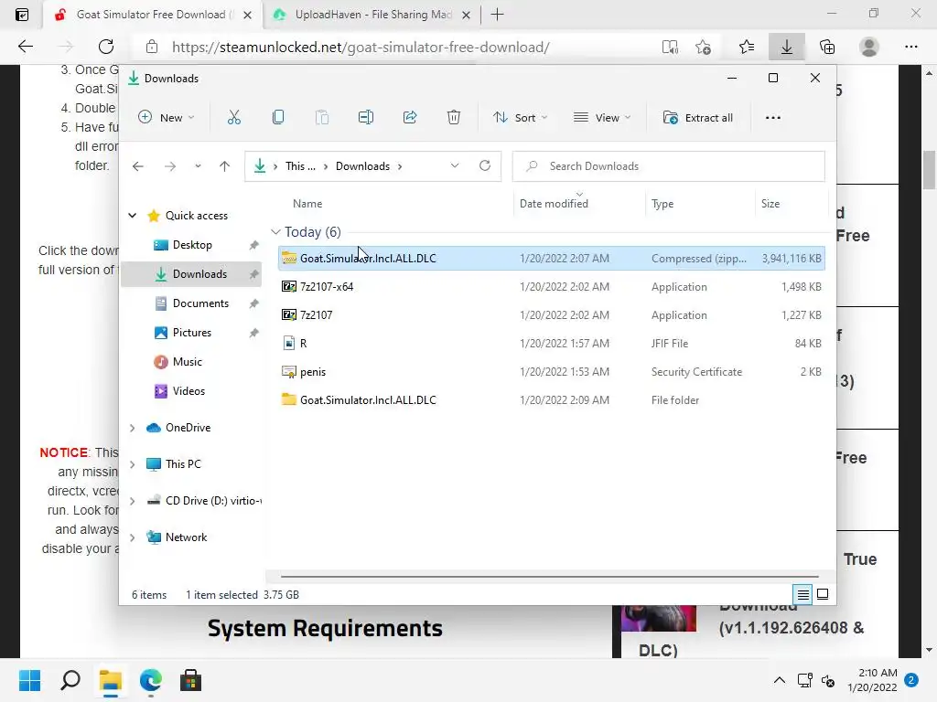The height and width of the screenshot is (702, 937).
Task: Open the Edge profile avatar
Action: pyautogui.click(x=869, y=47)
